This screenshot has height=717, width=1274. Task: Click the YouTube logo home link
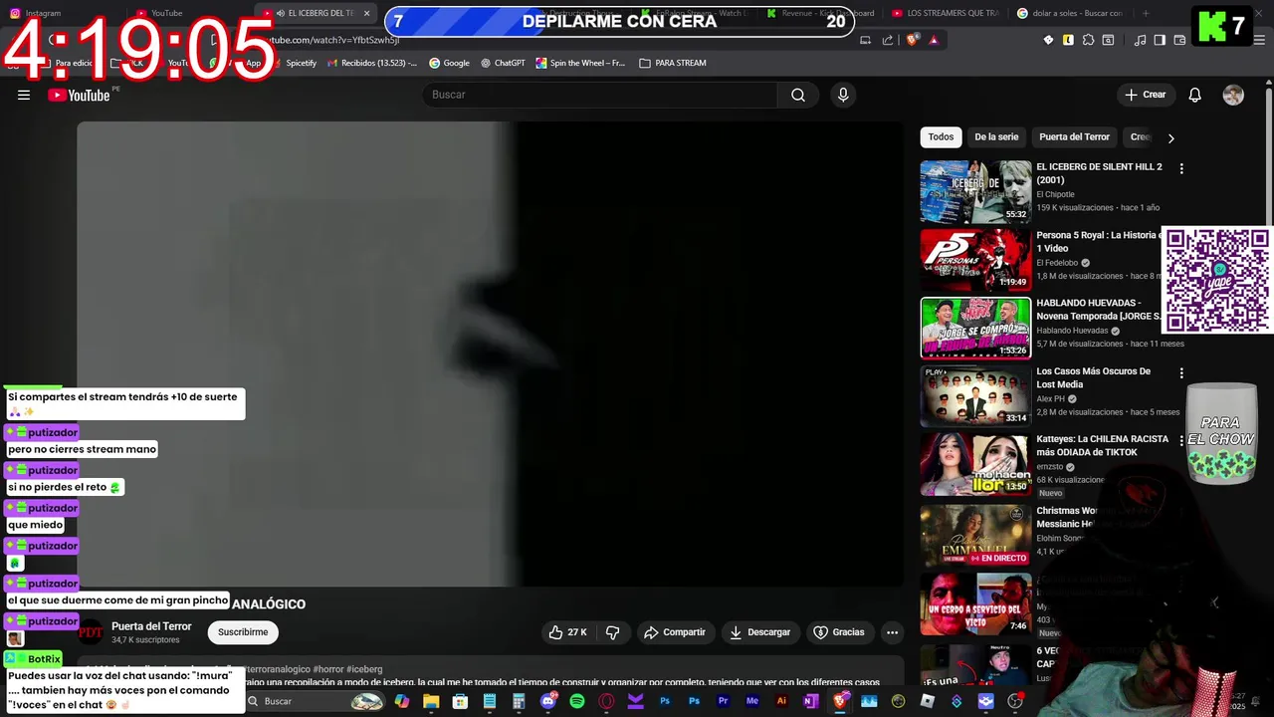[x=79, y=95]
